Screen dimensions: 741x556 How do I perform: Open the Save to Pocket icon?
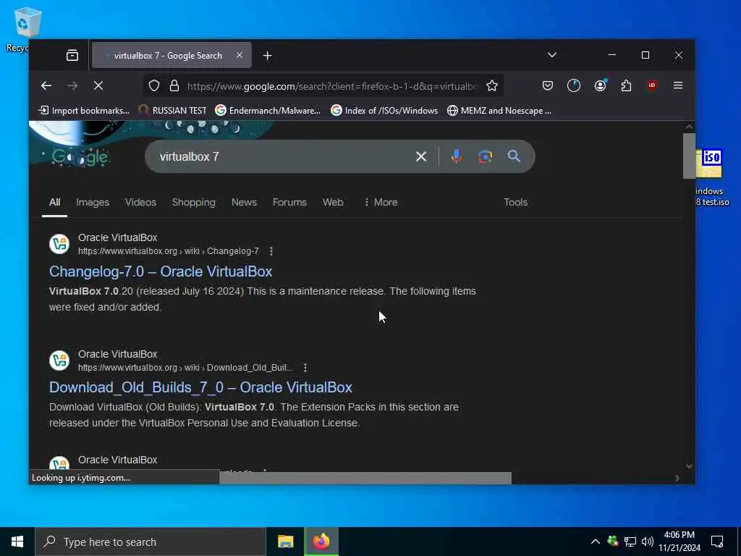(548, 85)
